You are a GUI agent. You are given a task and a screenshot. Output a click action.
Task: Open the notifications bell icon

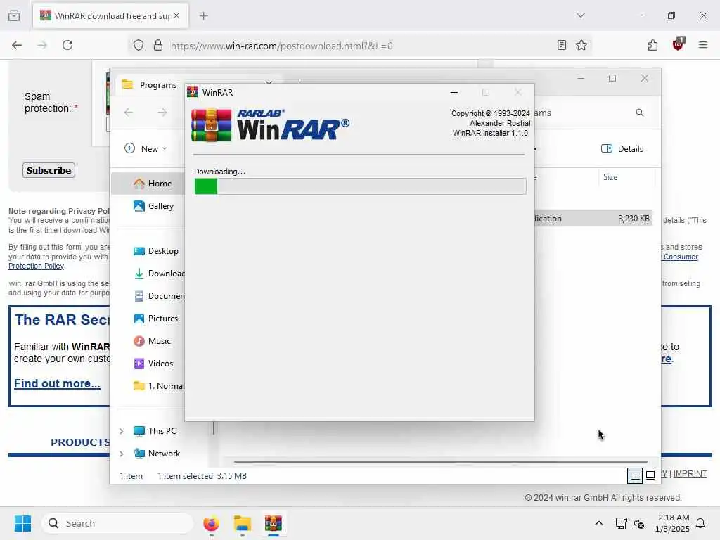[x=700, y=523]
